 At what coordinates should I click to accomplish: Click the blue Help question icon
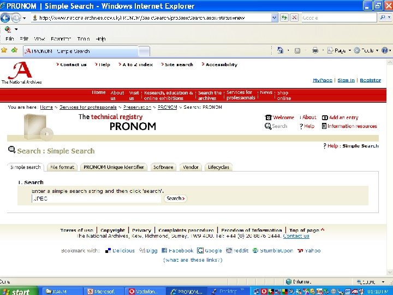coord(384,50)
